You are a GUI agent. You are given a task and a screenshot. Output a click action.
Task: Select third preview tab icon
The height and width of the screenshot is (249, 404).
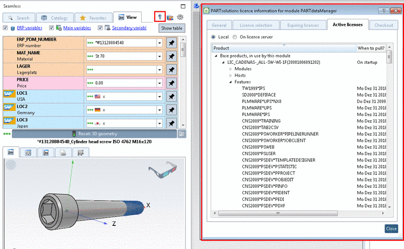[46, 153]
